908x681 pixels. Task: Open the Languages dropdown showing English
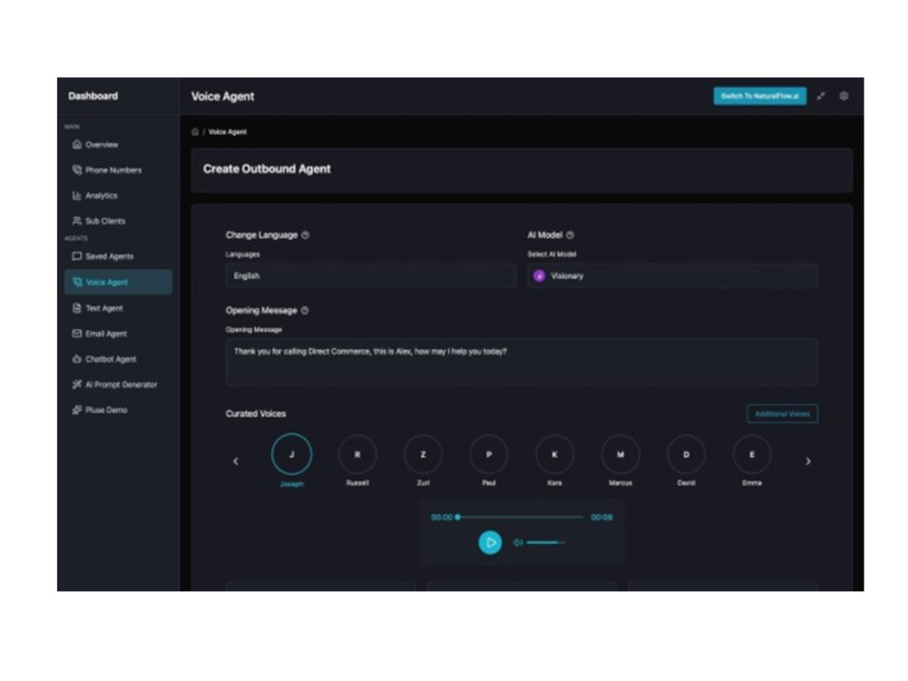(x=370, y=276)
